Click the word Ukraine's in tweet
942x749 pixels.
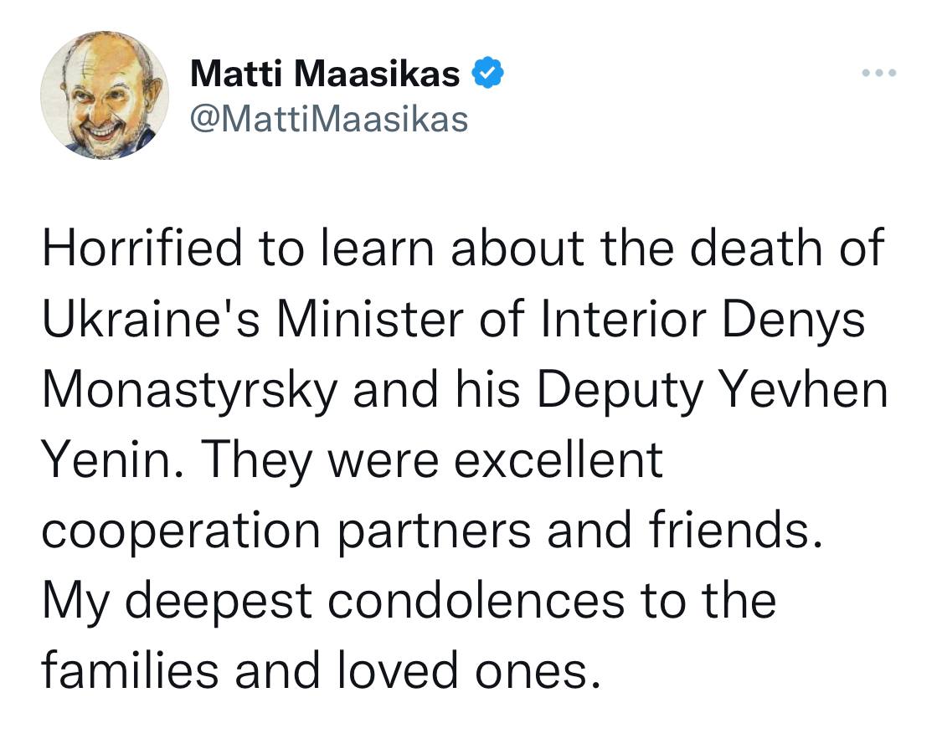point(152,319)
